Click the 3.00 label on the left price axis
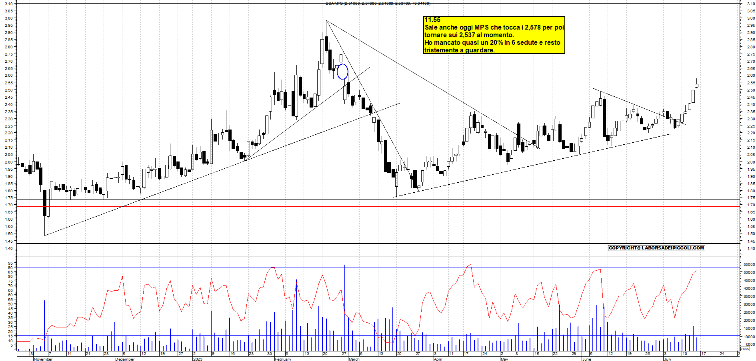756x361 pixels. [8, 18]
